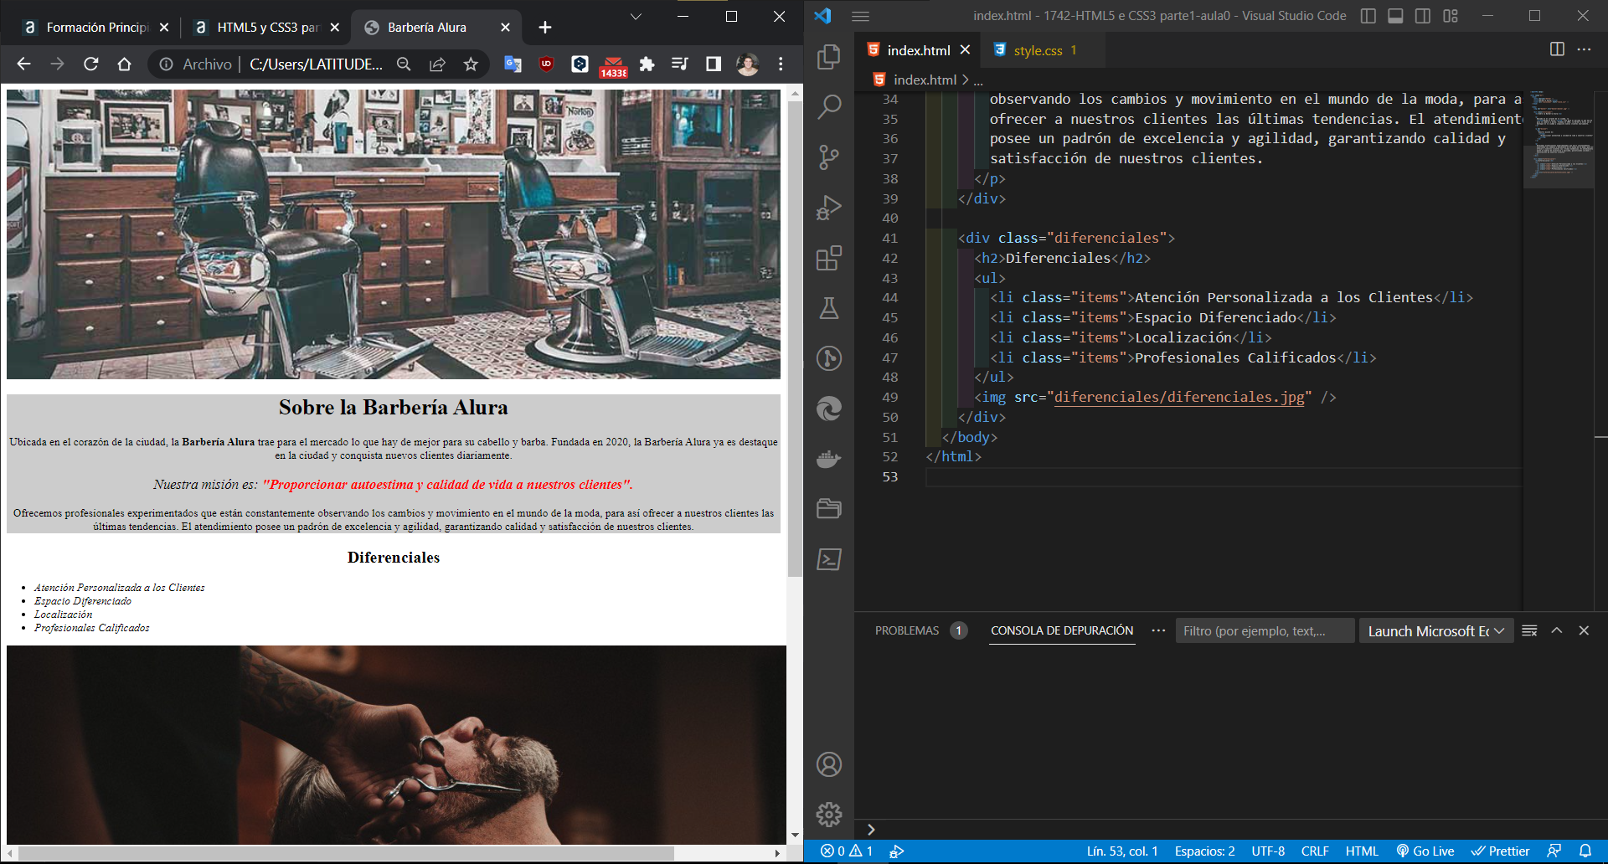Screen dimensions: 1608x864
Task: Switch to the Formación Principiante browser tab
Action: point(96,28)
